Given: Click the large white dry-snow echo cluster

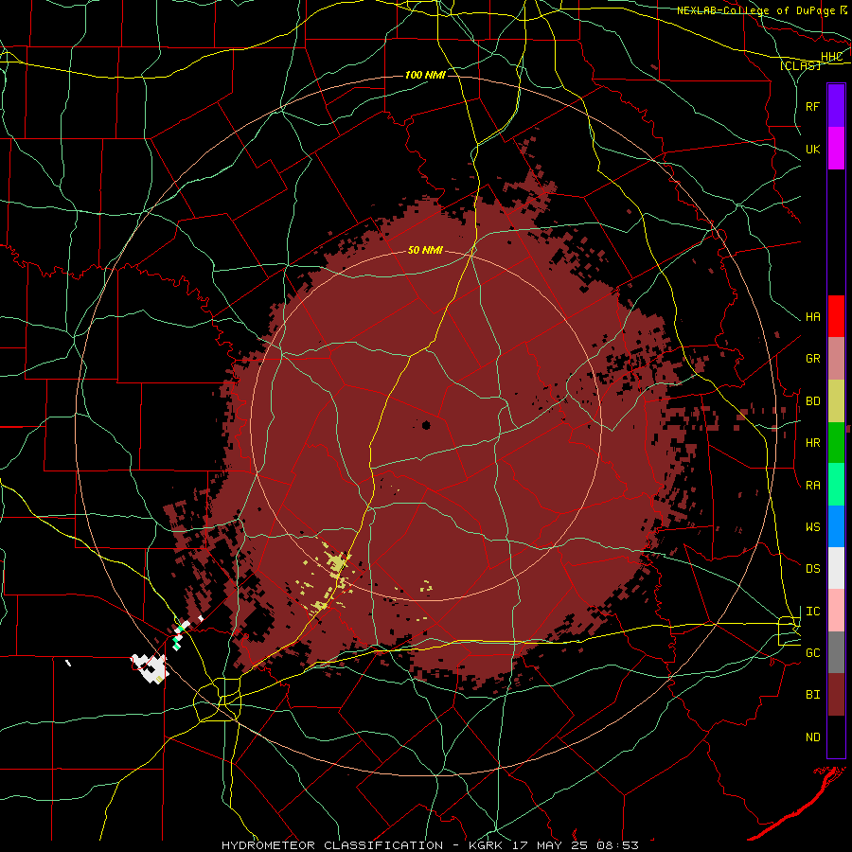Looking at the screenshot, I should (151, 667).
